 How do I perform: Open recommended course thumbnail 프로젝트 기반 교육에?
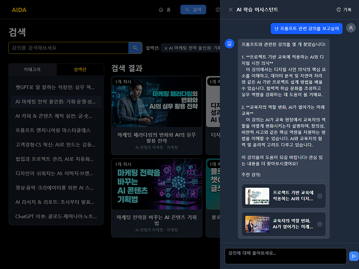pos(257,196)
